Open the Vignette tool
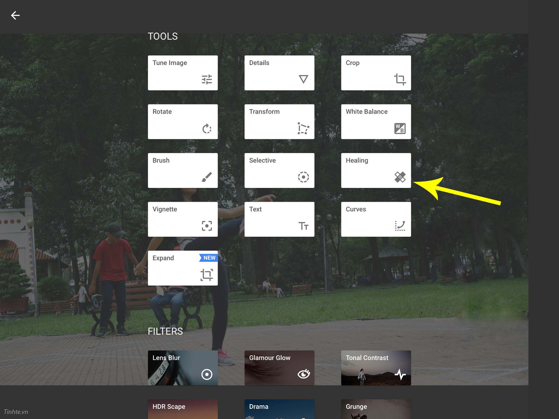559x419 pixels. pyautogui.click(x=183, y=219)
